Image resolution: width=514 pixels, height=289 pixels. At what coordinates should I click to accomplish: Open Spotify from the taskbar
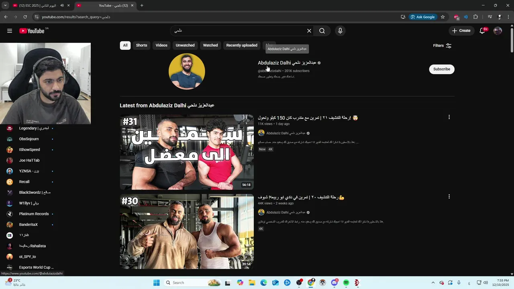346,283
